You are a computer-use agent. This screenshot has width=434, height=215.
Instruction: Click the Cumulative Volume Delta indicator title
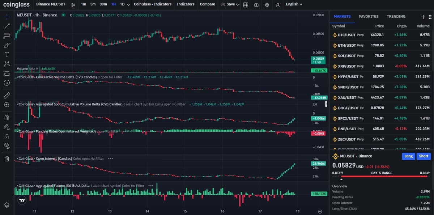click(56, 77)
